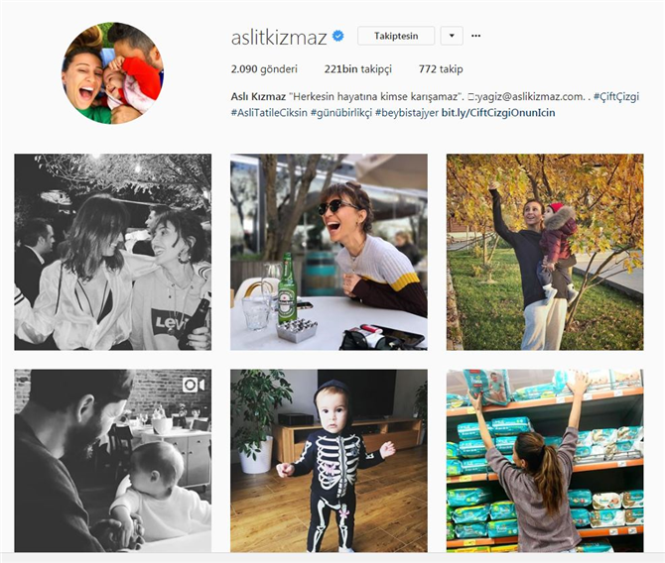Open the #AsliTatileCiksin hashtag
Viewport: 665px width, 563px height.
[269, 113]
